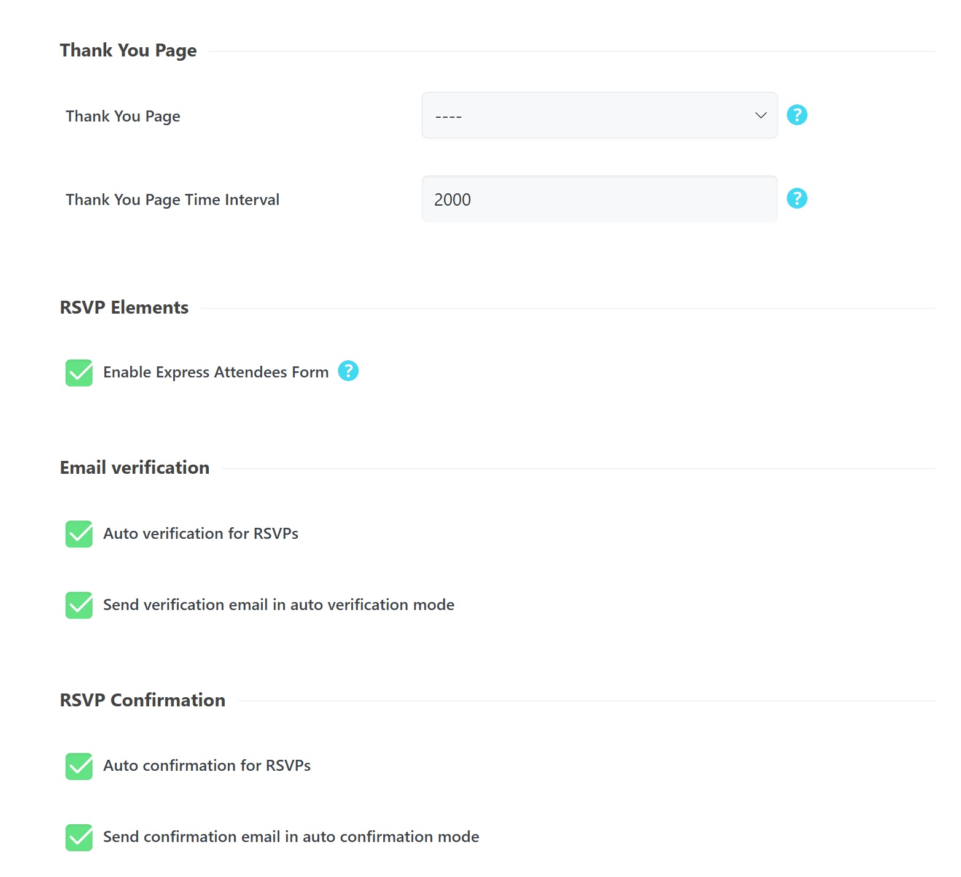Toggle Send verification email in auto verification mode
The height and width of the screenshot is (877, 961).
click(x=78, y=605)
